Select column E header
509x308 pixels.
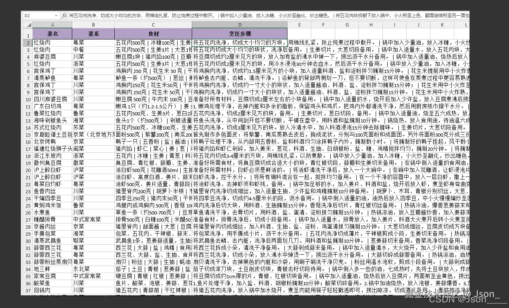(x=299, y=25)
